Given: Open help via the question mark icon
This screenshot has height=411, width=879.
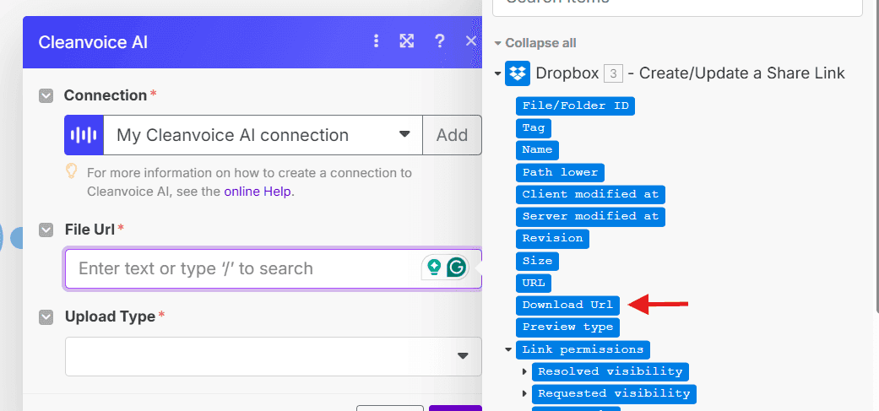Looking at the screenshot, I should (x=439, y=41).
